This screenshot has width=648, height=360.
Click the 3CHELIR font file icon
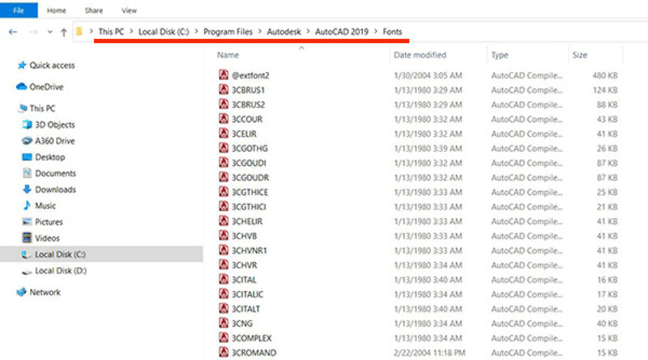(x=224, y=221)
